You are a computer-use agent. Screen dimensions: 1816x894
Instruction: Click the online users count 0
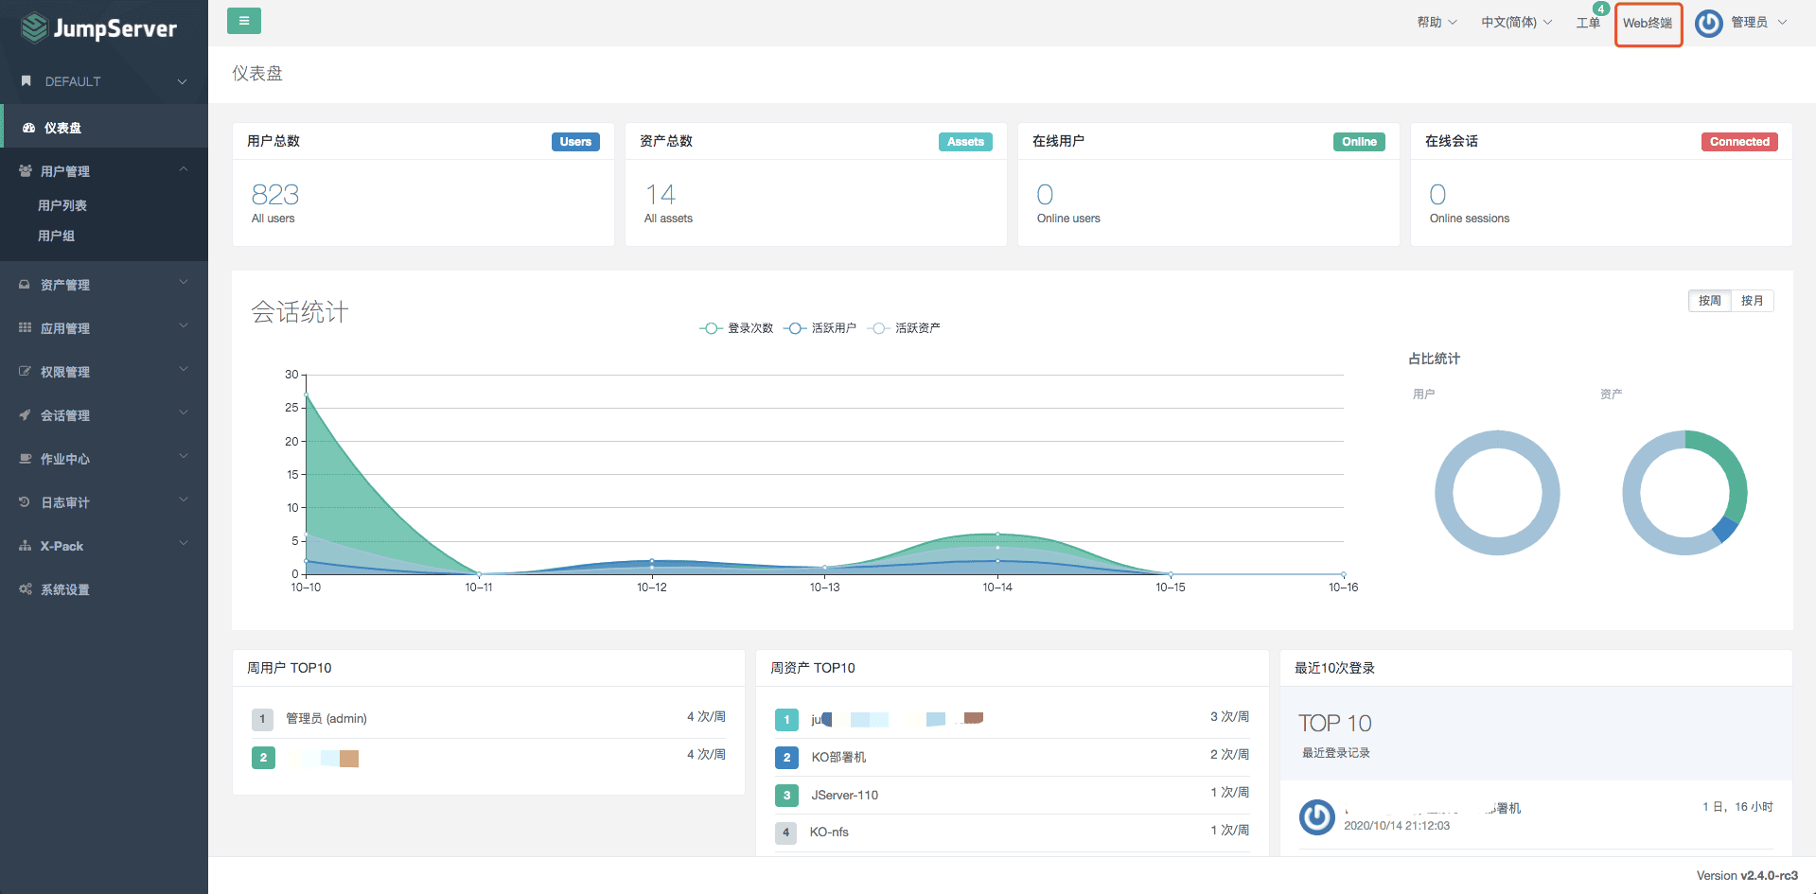tap(1045, 195)
